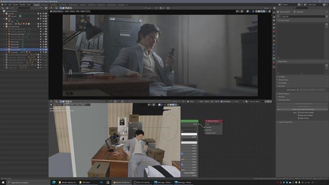The image size is (329, 185).
Task: Open the green Object Data properties tab
Action: coord(274,59)
